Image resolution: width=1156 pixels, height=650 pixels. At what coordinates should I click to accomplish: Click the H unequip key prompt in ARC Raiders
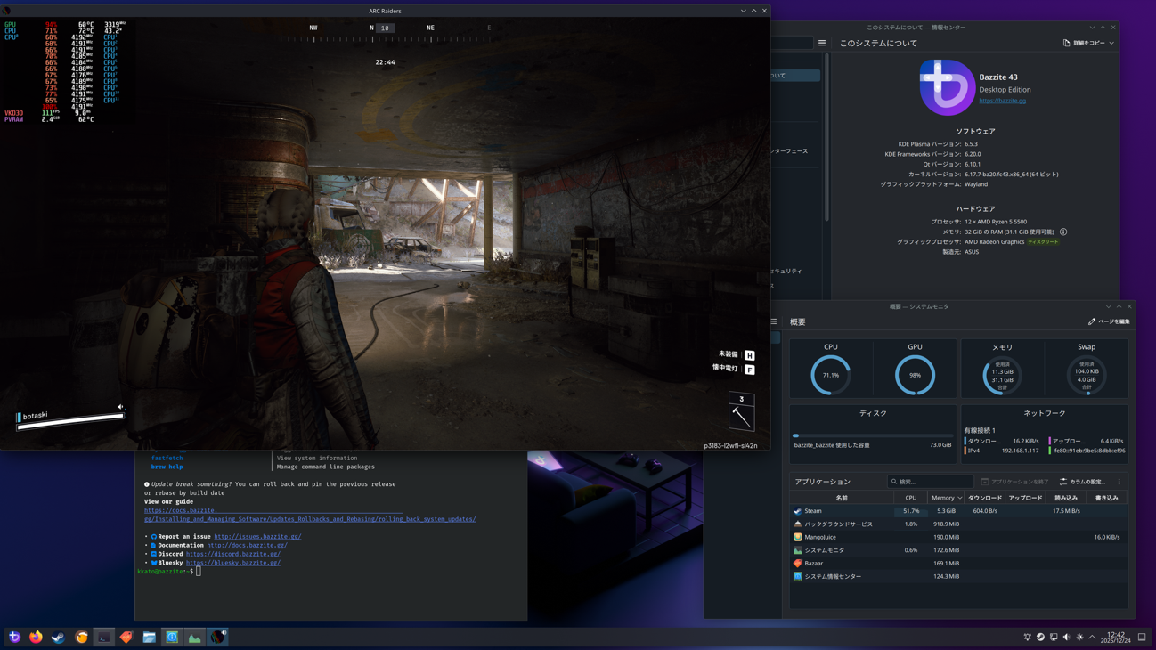coord(750,355)
